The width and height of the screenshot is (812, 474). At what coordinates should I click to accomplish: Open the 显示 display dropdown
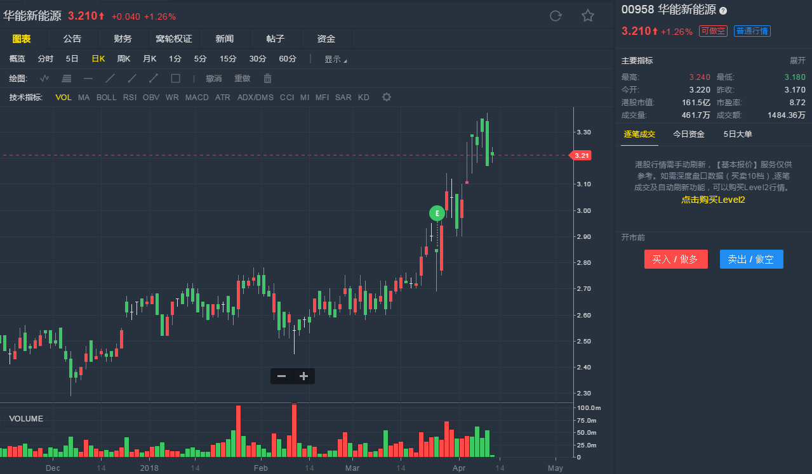334,58
